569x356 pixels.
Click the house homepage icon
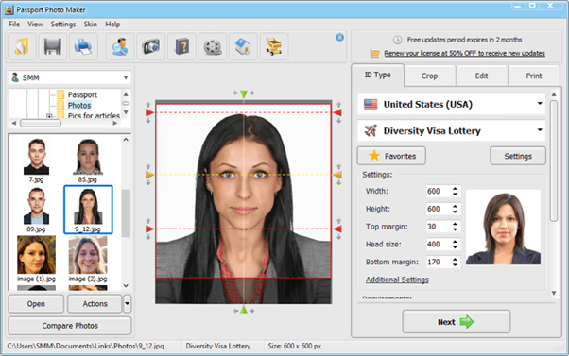tap(244, 47)
